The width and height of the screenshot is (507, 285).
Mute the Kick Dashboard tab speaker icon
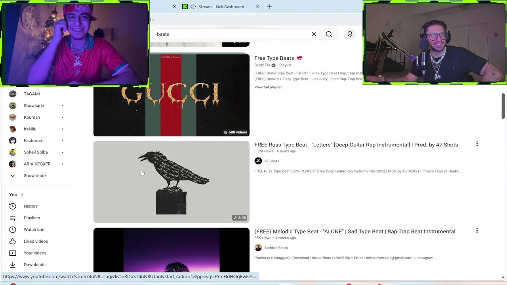pos(193,6)
